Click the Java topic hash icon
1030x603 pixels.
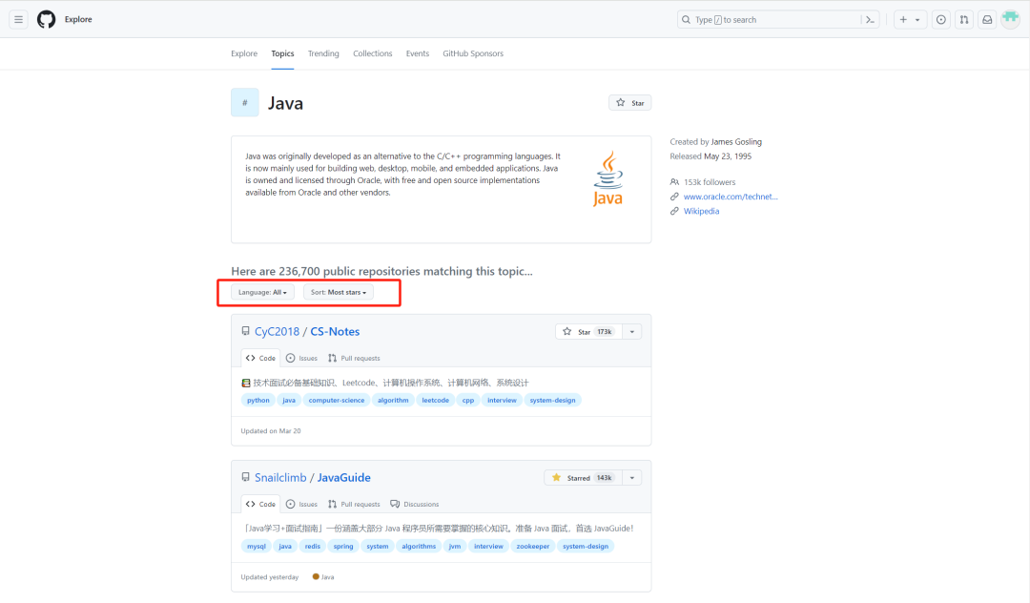pyautogui.click(x=245, y=102)
